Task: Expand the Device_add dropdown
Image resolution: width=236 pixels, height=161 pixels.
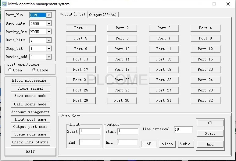Action: point(49,57)
